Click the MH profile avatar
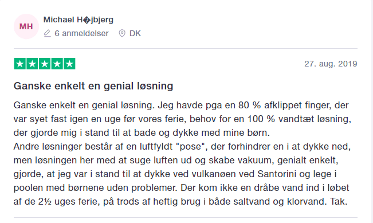This screenshot has height=223, width=373. pyautogui.click(x=26, y=26)
